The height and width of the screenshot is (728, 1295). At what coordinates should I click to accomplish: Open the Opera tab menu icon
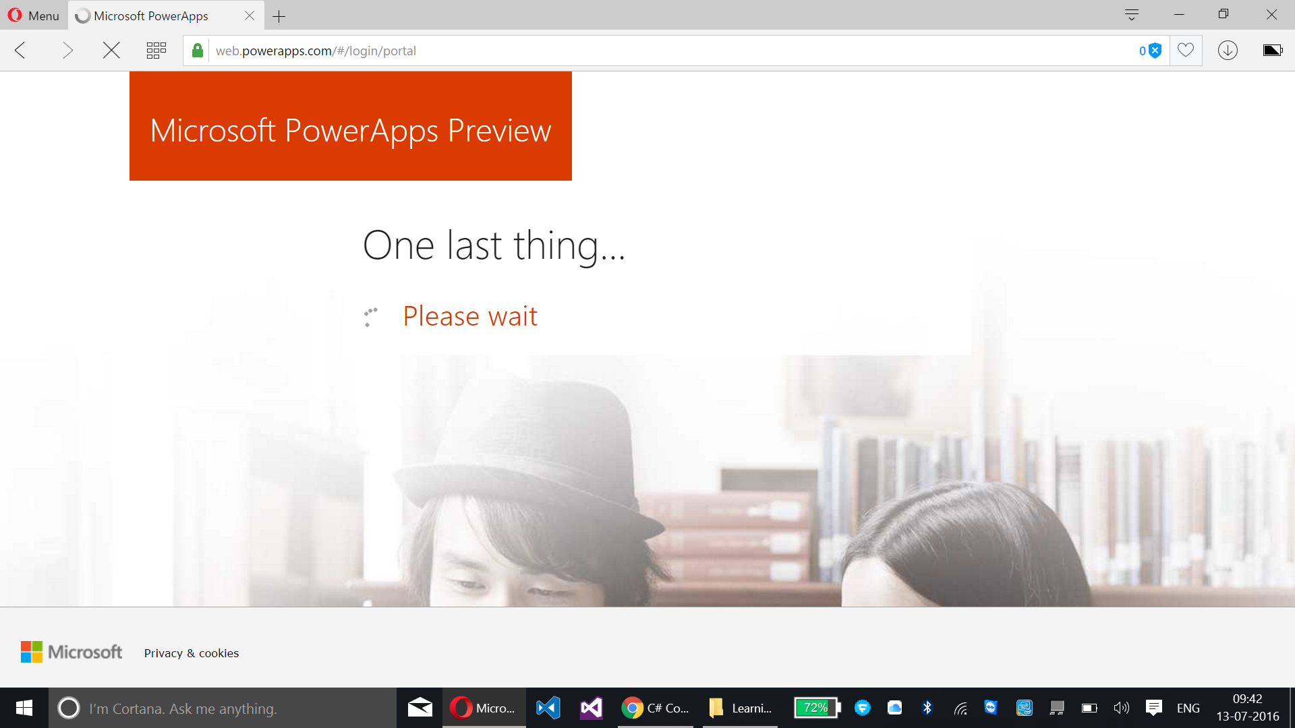1132,14
